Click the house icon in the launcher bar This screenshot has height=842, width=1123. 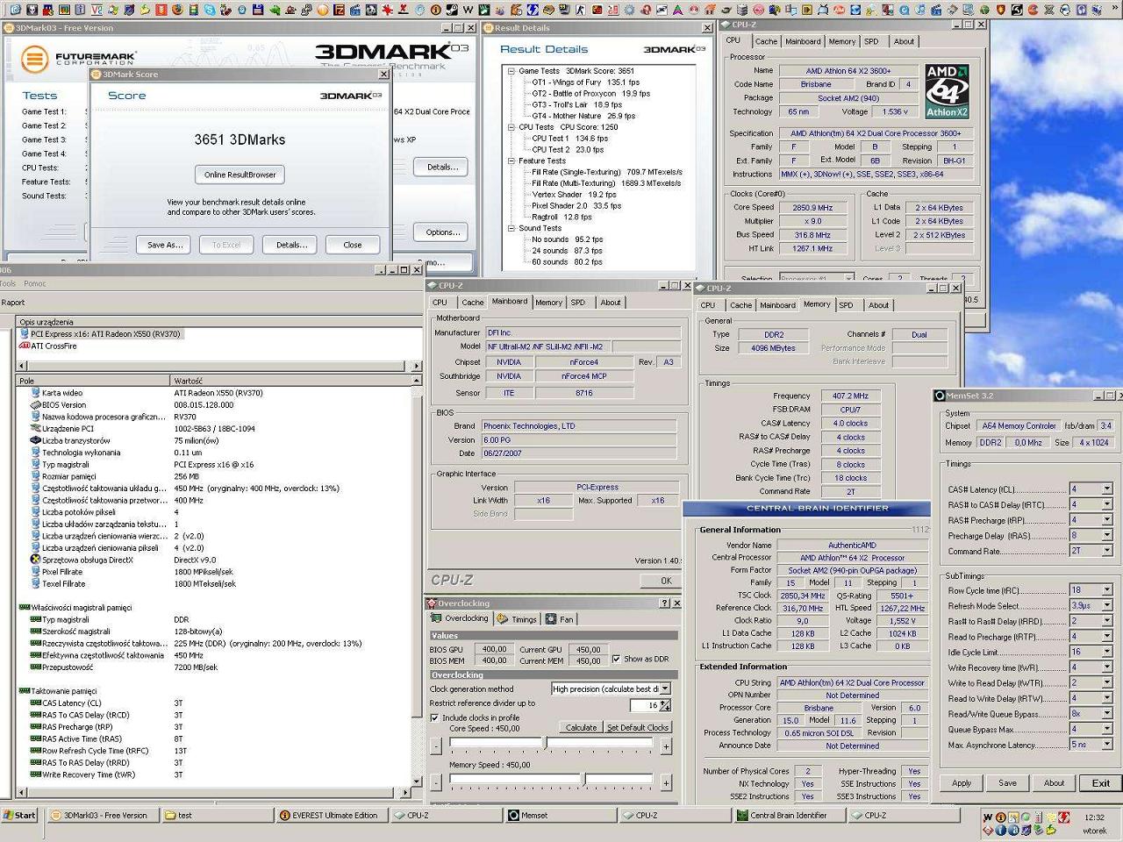pos(710,10)
